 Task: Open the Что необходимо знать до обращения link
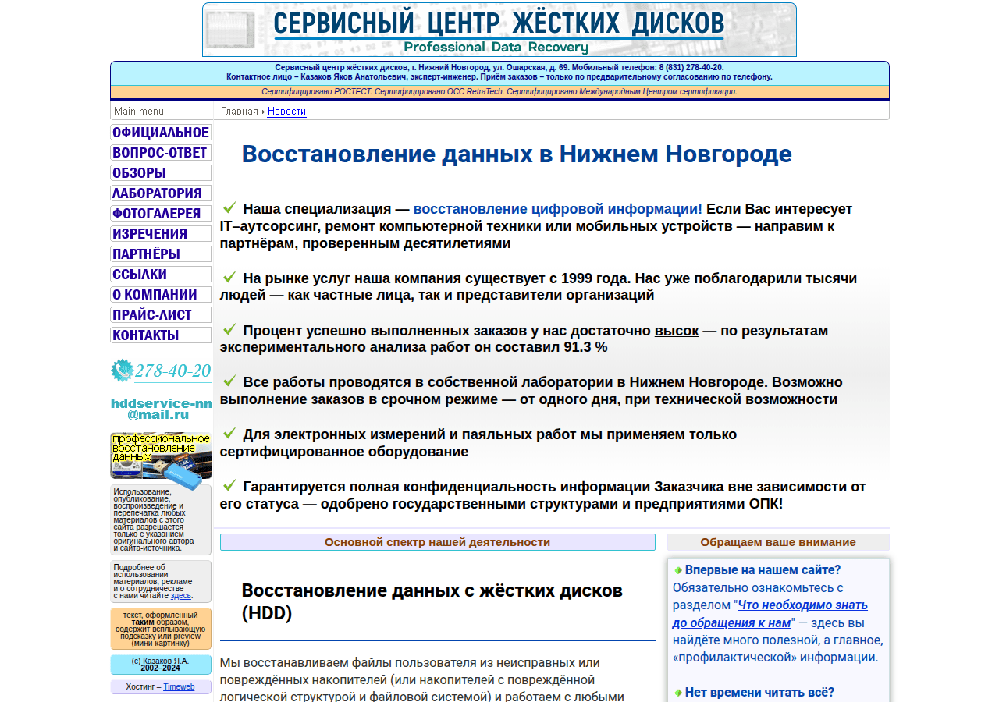(770, 614)
